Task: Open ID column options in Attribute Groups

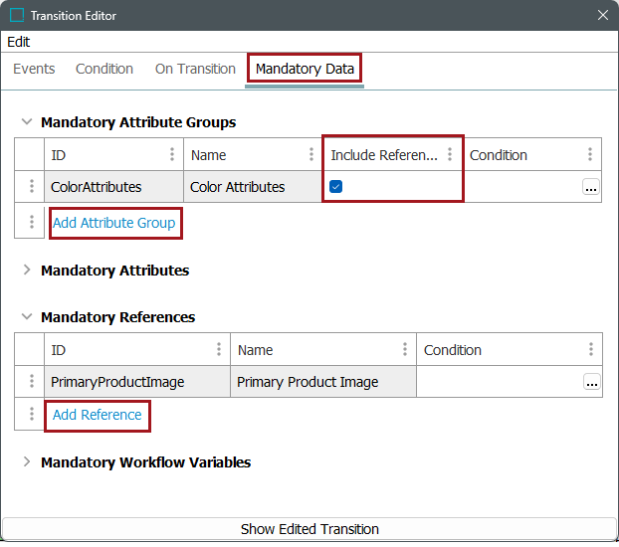Action: (x=172, y=155)
